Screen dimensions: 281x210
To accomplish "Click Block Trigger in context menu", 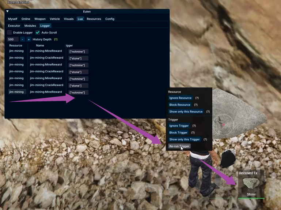I will (178, 132).
